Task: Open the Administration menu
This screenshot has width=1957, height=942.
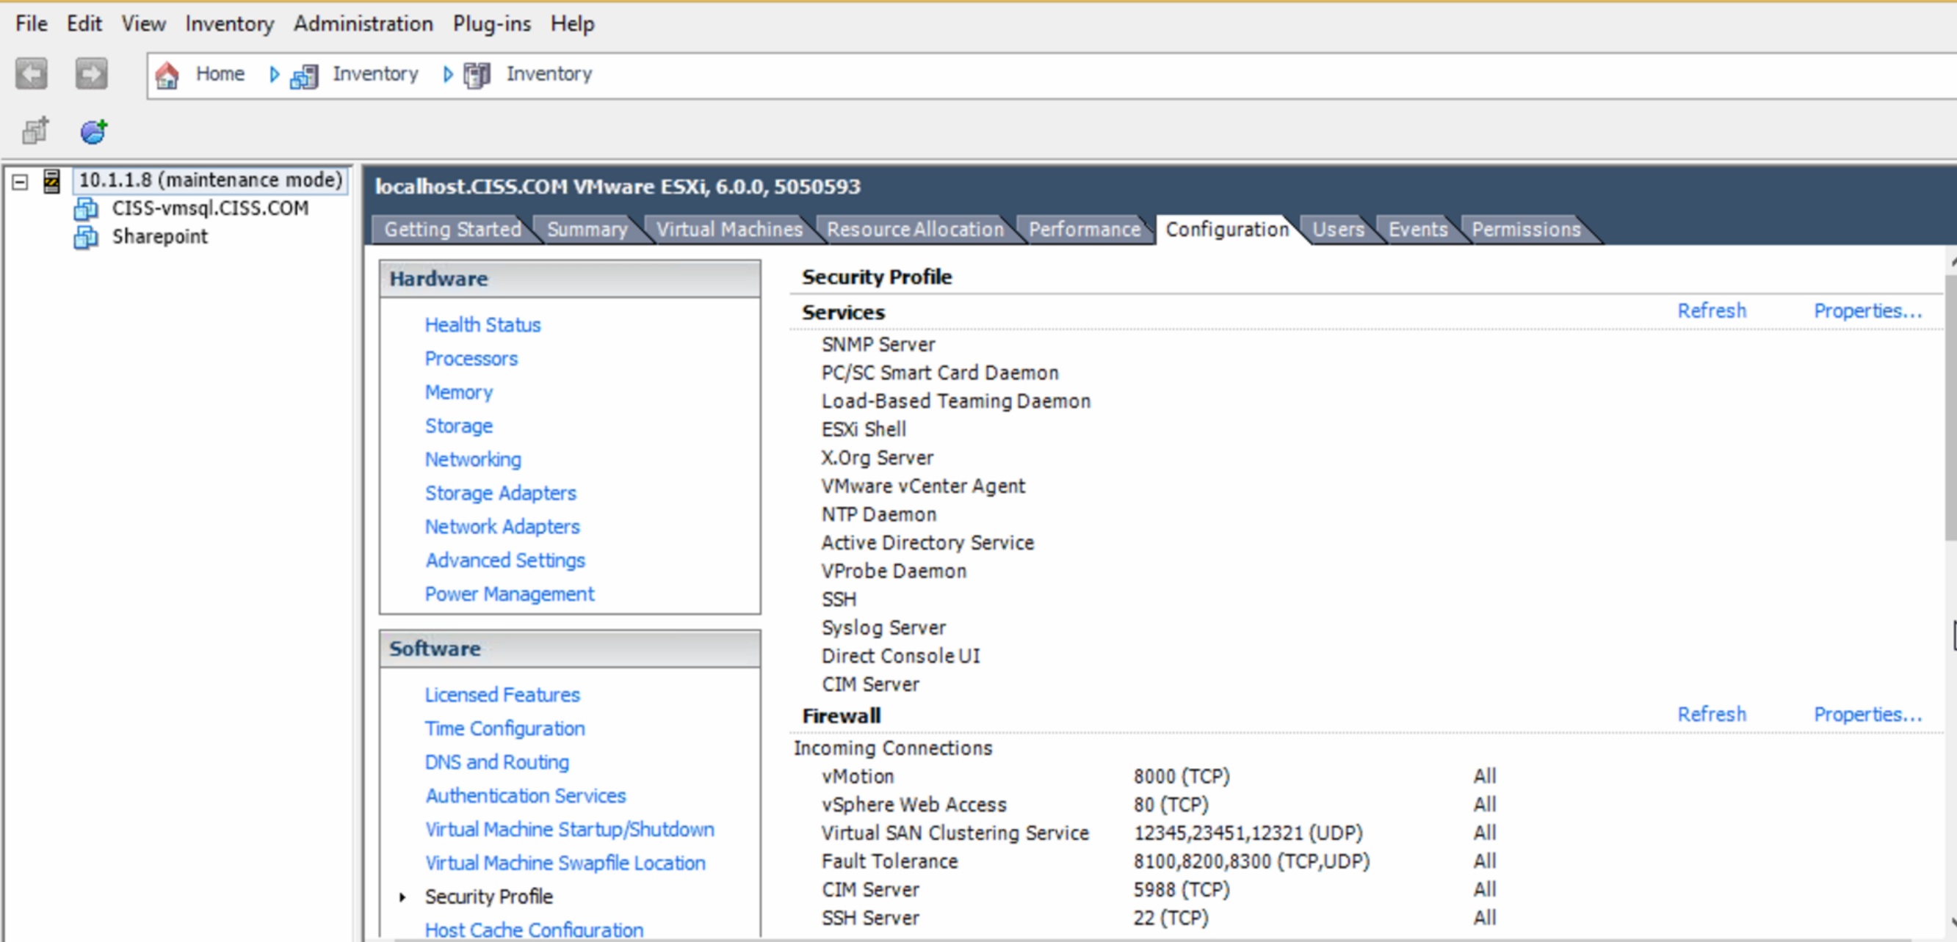Action: [363, 23]
